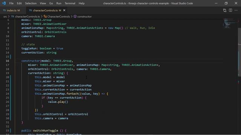241x135 pixels.
Task: Click line number 24 in gutter
Action: pos(8,94)
